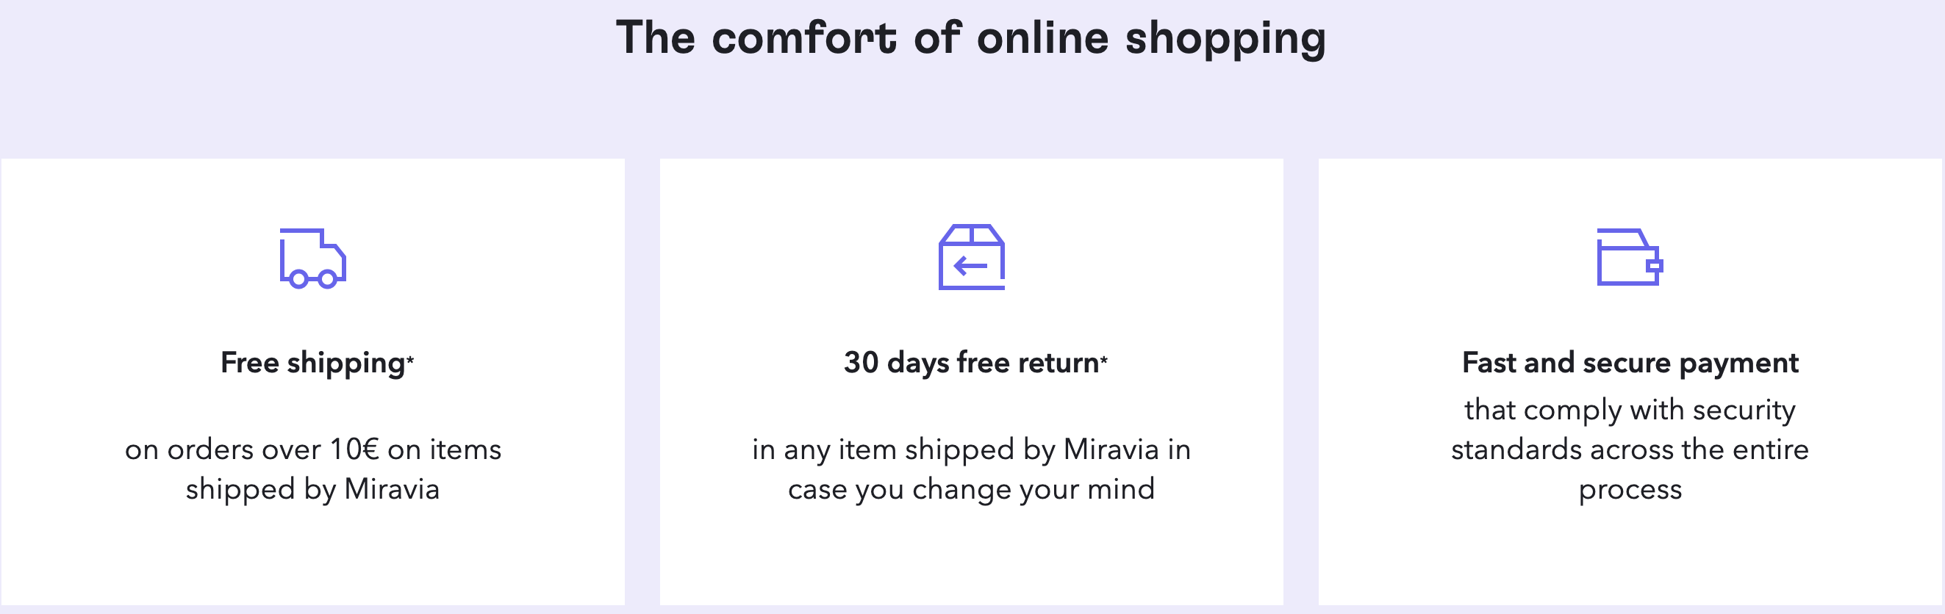The height and width of the screenshot is (614, 1945).
Task: Click the "shipped by Miravia" line under Free shipping
Action: tap(312, 491)
